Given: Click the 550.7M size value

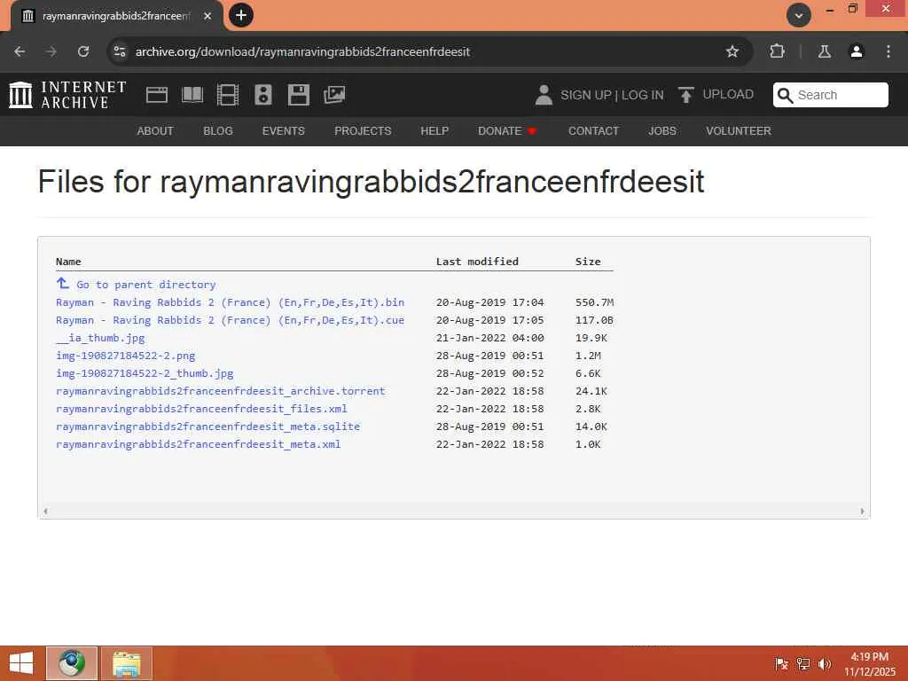Looking at the screenshot, I should pos(595,302).
